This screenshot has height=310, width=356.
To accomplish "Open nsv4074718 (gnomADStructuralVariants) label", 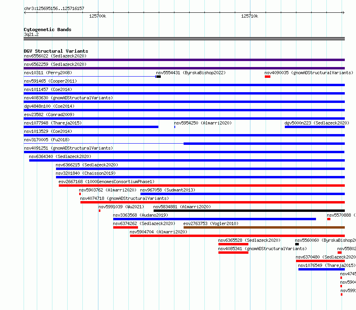I will coord(124,198).
